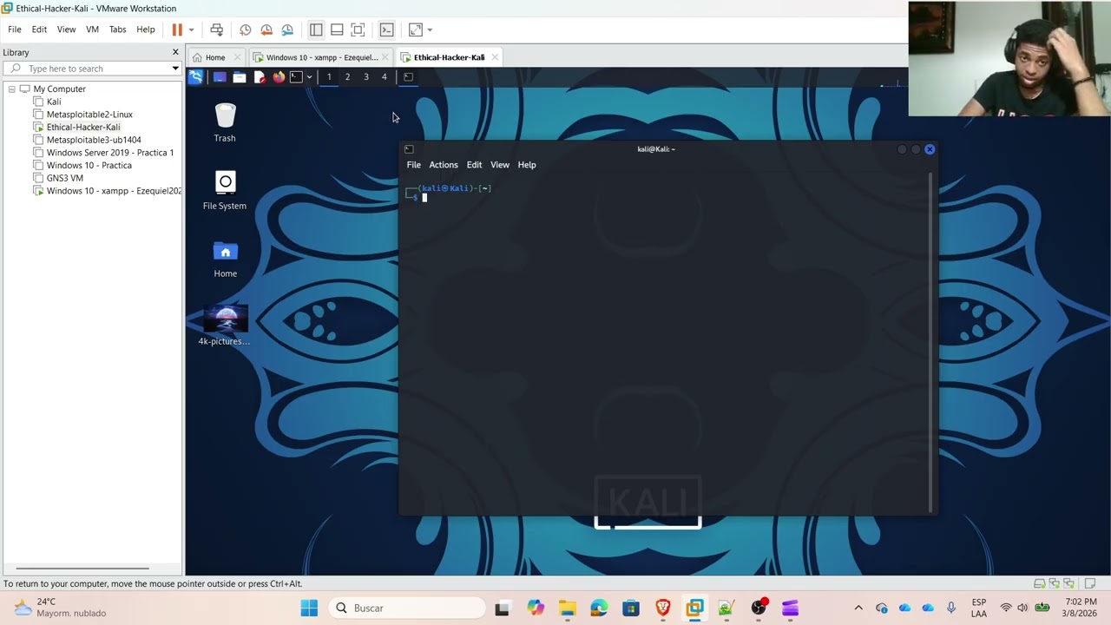Close the Ethical-Hacker-Kali tab
The height and width of the screenshot is (625, 1111).
tap(495, 57)
